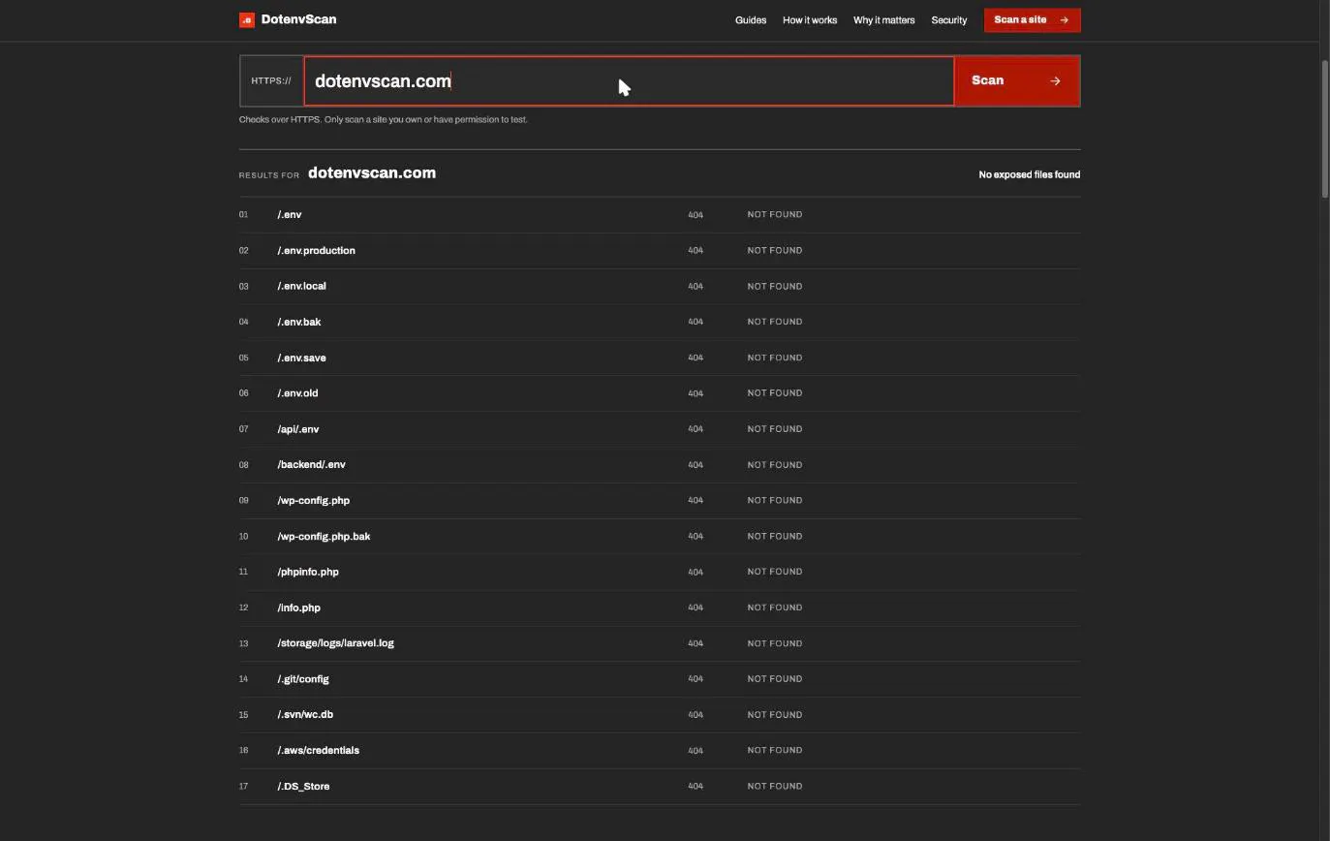Viewport: 1330px width, 841px height.
Task: Click row number 01 for /.env
Action: pyautogui.click(x=243, y=215)
